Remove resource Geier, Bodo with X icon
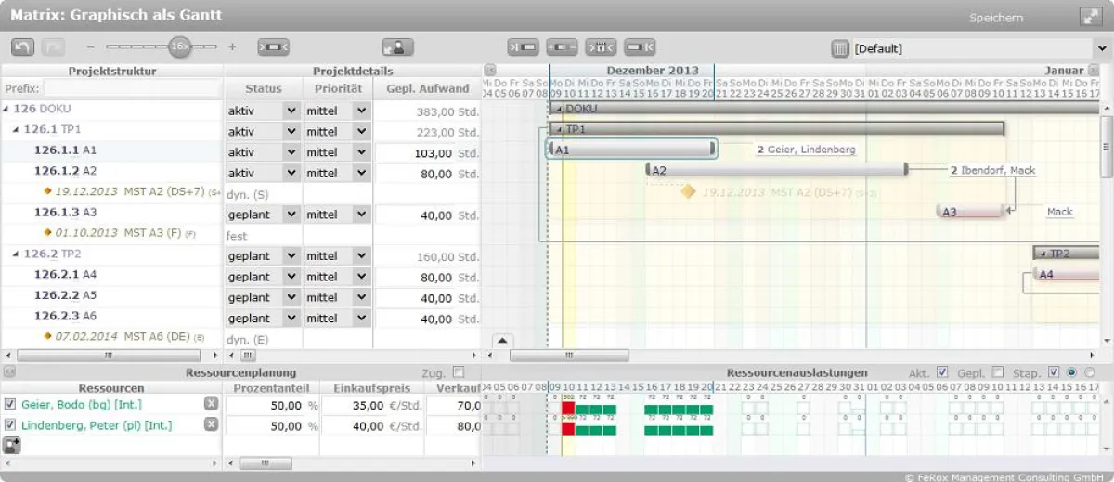This screenshot has width=1114, height=482. coord(211,403)
